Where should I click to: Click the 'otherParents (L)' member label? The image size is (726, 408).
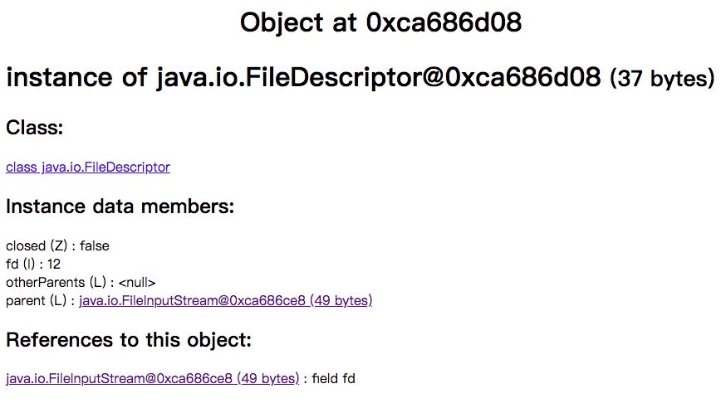(53, 283)
